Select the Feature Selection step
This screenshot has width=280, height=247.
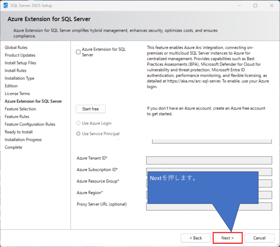(x=20, y=109)
